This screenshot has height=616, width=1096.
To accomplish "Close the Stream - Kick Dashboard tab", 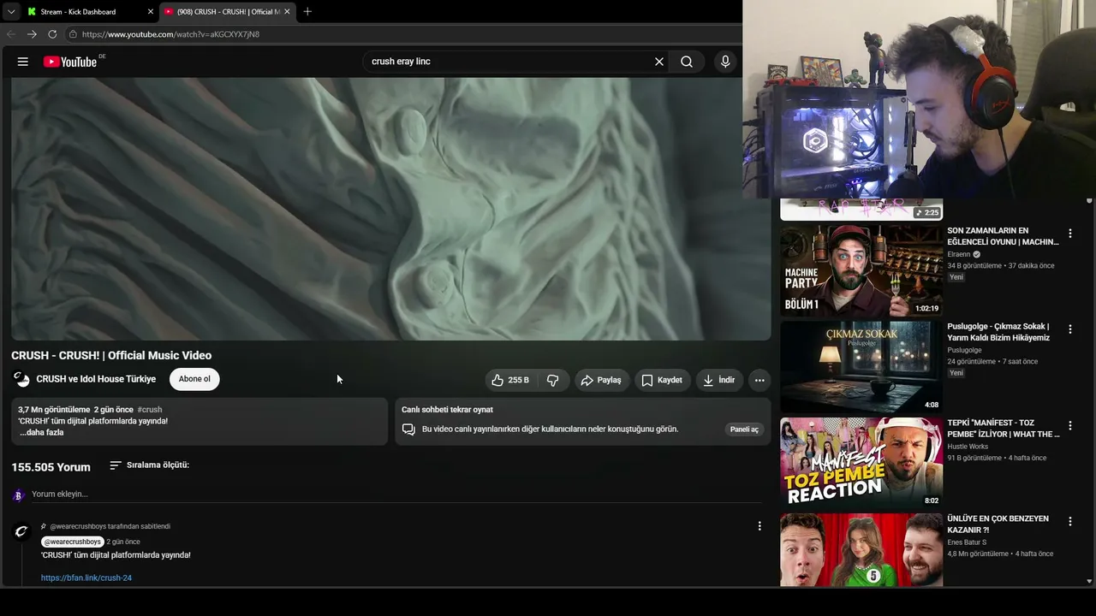I will click(151, 12).
